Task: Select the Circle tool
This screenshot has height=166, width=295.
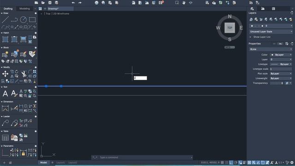Action: pyautogui.click(x=24, y=19)
